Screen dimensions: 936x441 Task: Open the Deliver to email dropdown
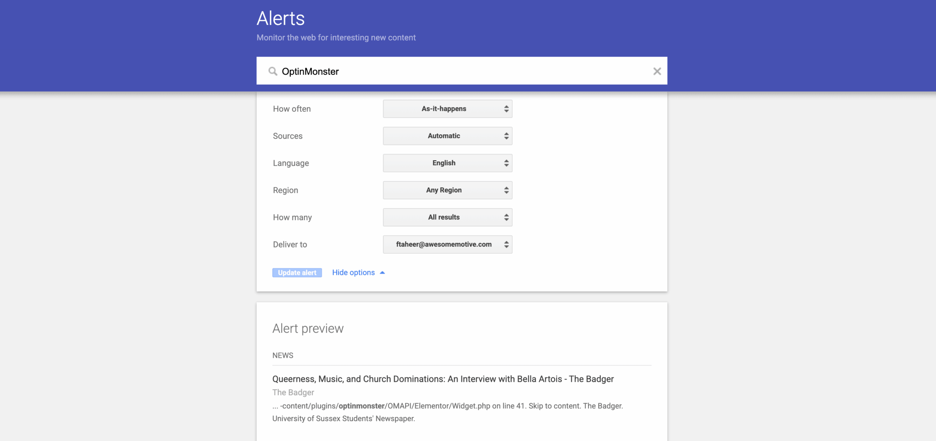(x=448, y=244)
